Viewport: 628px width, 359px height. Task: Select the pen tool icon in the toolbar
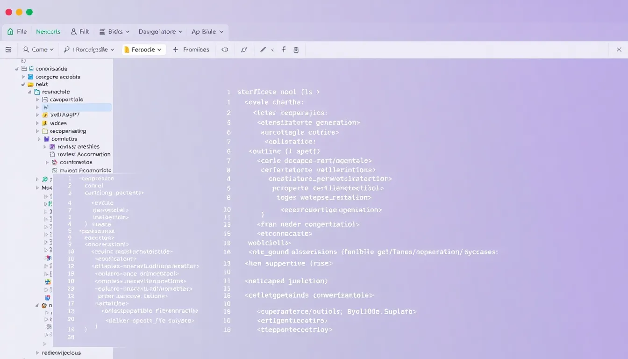coord(264,49)
